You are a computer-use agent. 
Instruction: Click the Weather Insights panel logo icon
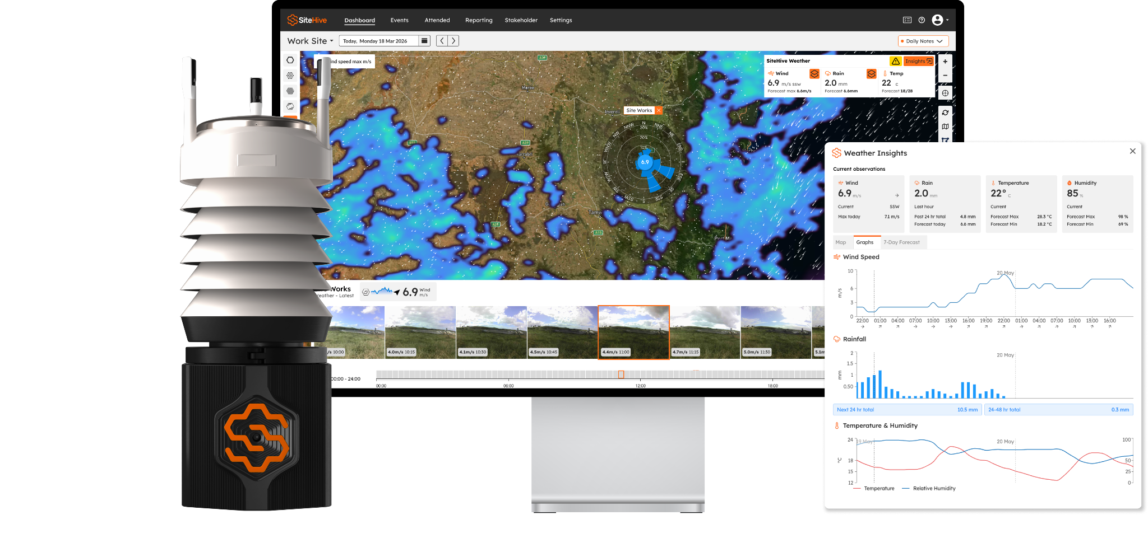coord(836,153)
